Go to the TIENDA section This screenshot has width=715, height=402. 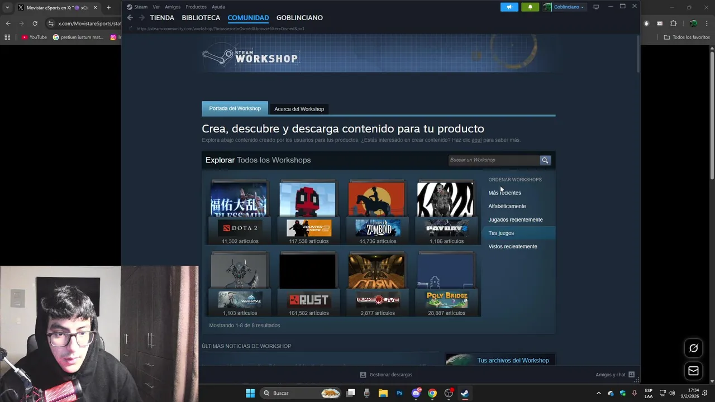[162, 18]
